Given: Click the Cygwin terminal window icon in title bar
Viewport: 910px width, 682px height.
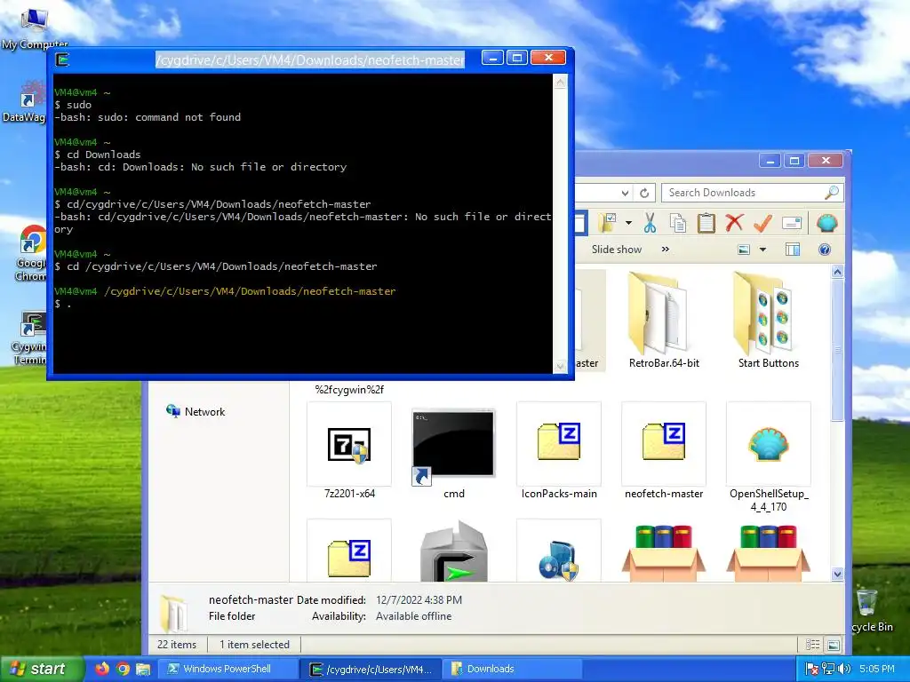Looking at the screenshot, I should 63,59.
